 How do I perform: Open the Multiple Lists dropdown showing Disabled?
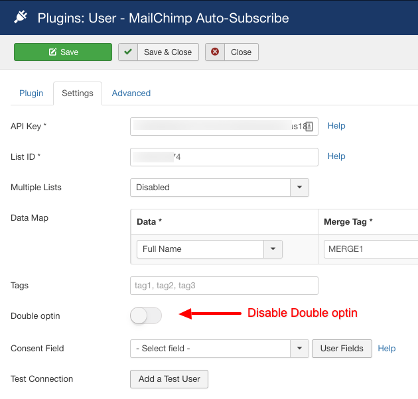pyautogui.click(x=220, y=188)
